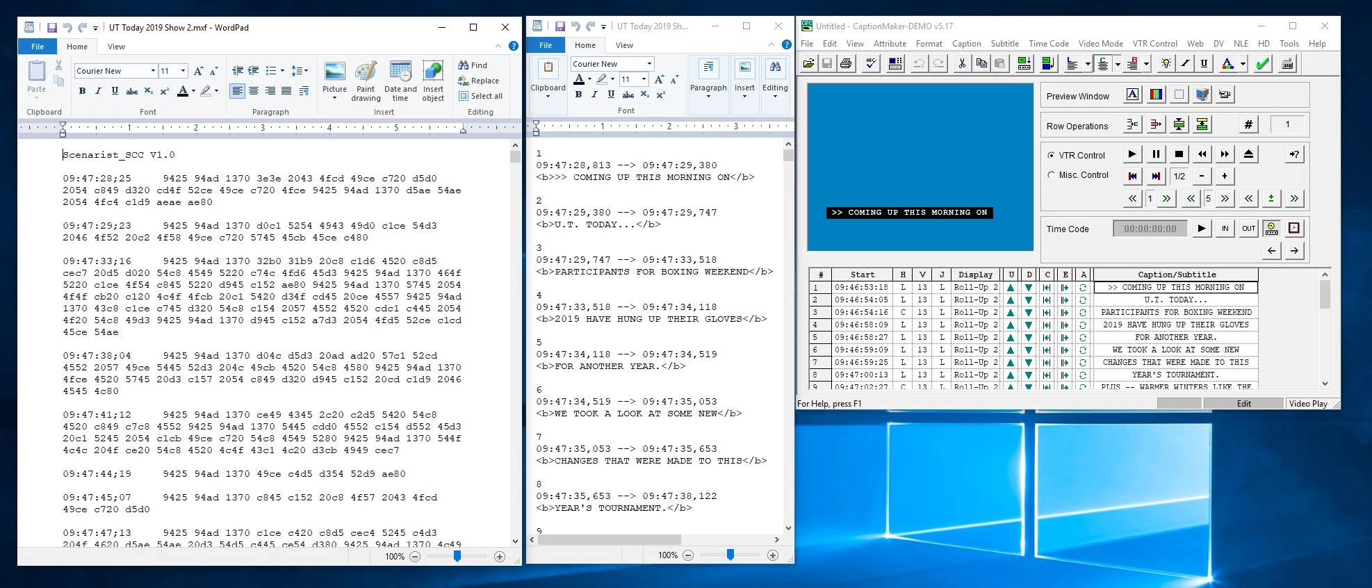Screen dimensions: 1372x588
Task: Click the VTR Eject button
Action: tap(1248, 154)
